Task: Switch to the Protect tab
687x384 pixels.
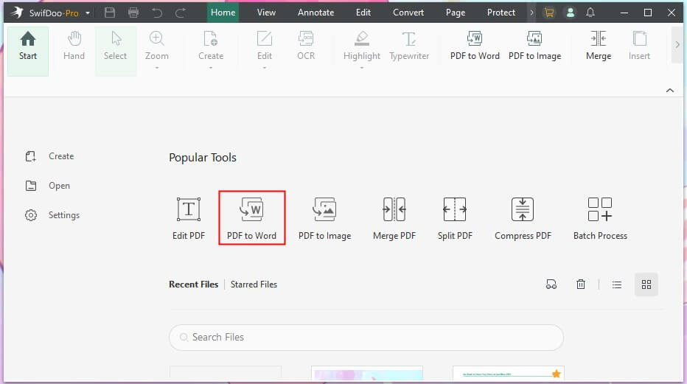Action: point(501,13)
